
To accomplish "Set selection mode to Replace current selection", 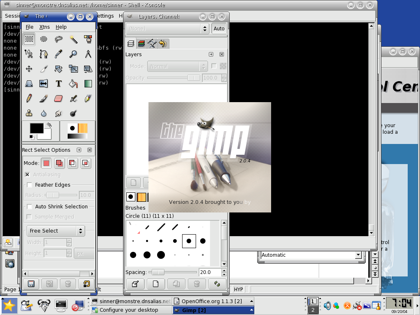I will pyautogui.click(x=46, y=163).
